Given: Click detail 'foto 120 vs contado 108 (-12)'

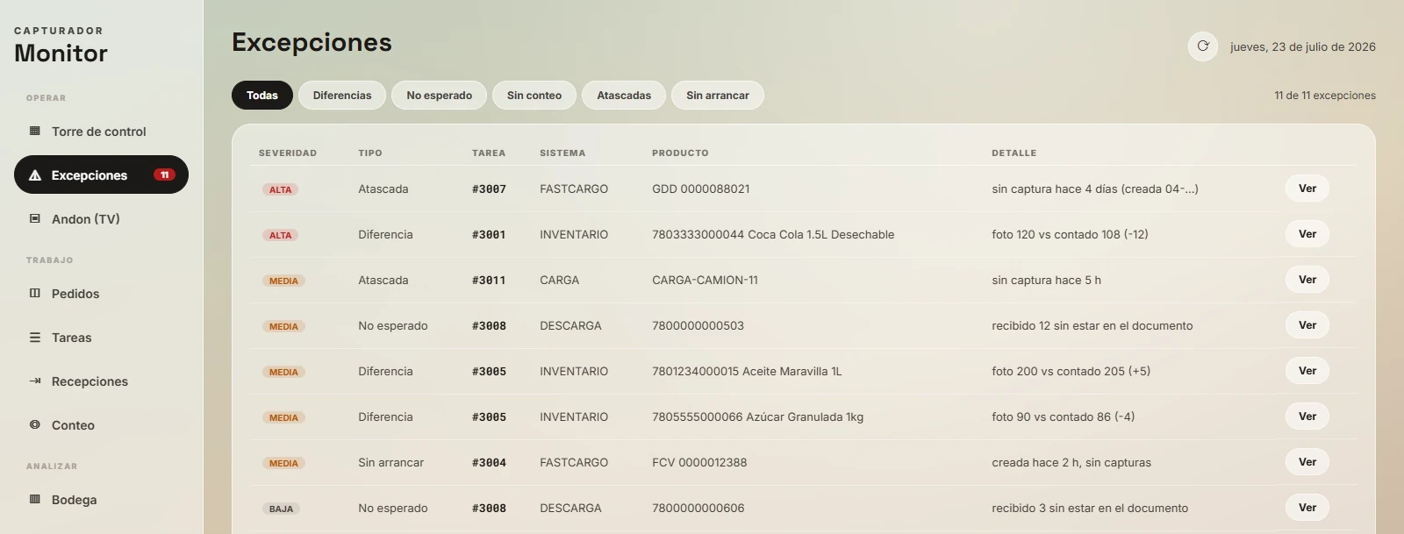Looking at the screenshot, I should click(x=1070, y=234).
